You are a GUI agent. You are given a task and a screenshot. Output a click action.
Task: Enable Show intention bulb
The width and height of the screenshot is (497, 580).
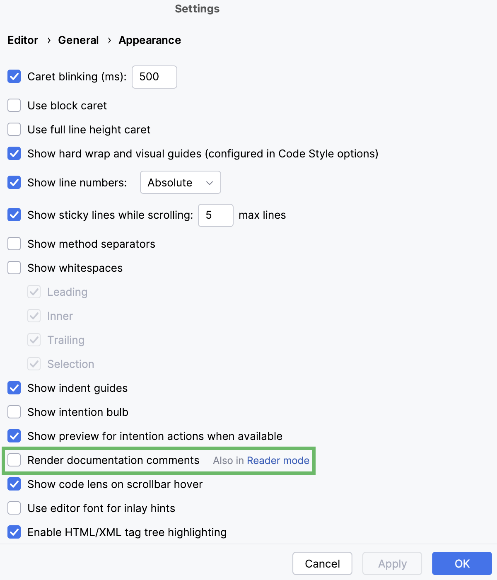tap(14, 412)
